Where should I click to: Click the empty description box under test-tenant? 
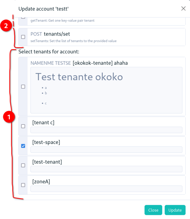(106, 169)
